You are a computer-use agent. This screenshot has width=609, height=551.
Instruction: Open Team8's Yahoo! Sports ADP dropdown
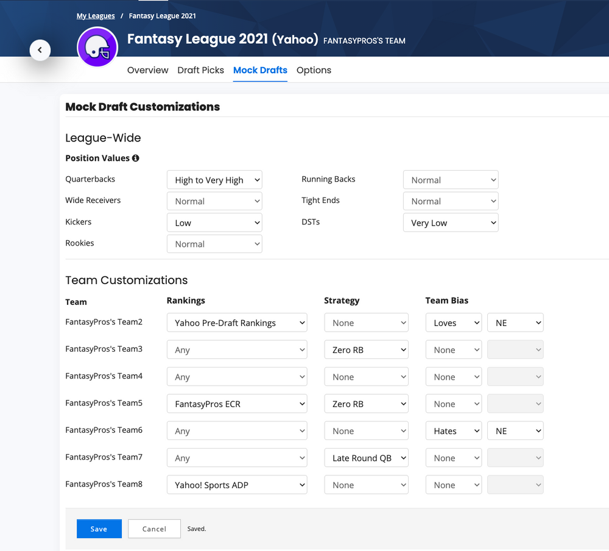(x=237, y=485)
